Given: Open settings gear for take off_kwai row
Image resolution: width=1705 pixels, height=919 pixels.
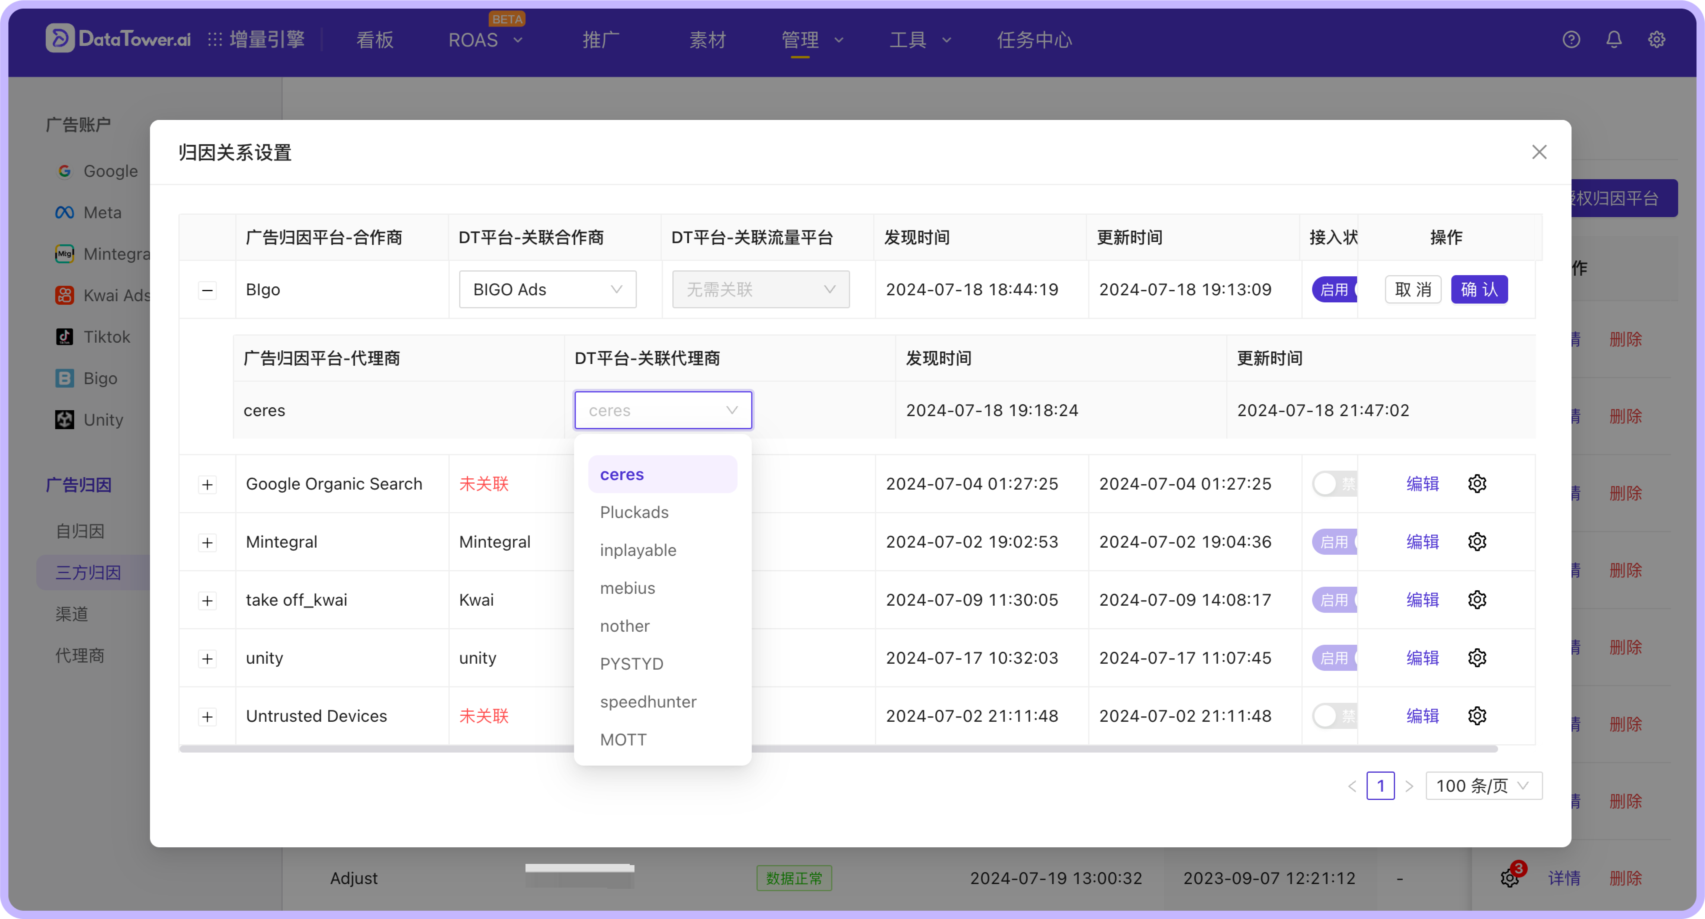Looking at the screenshot, I should (1477, 600).
